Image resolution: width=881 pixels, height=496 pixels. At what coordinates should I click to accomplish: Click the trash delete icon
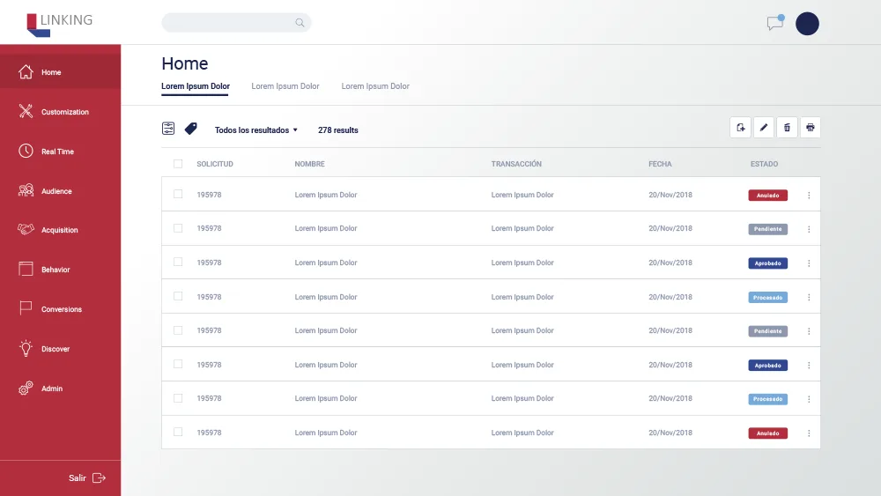[787, 128]
